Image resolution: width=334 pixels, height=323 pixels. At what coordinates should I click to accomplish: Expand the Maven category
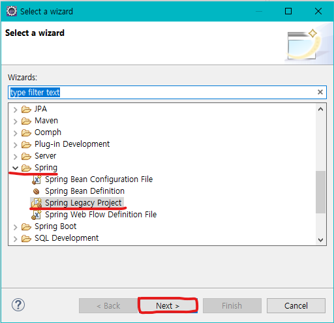coord(15,121)
